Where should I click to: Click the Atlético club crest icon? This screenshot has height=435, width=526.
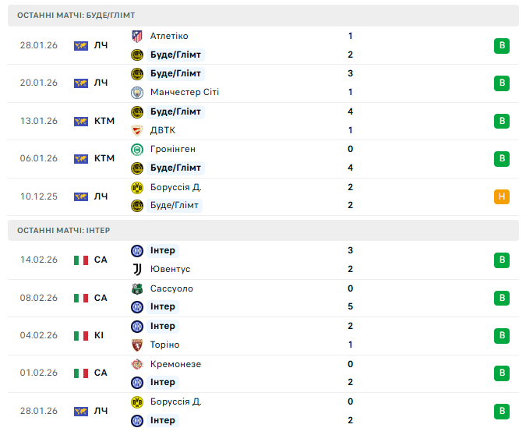(x=137, y=36)
